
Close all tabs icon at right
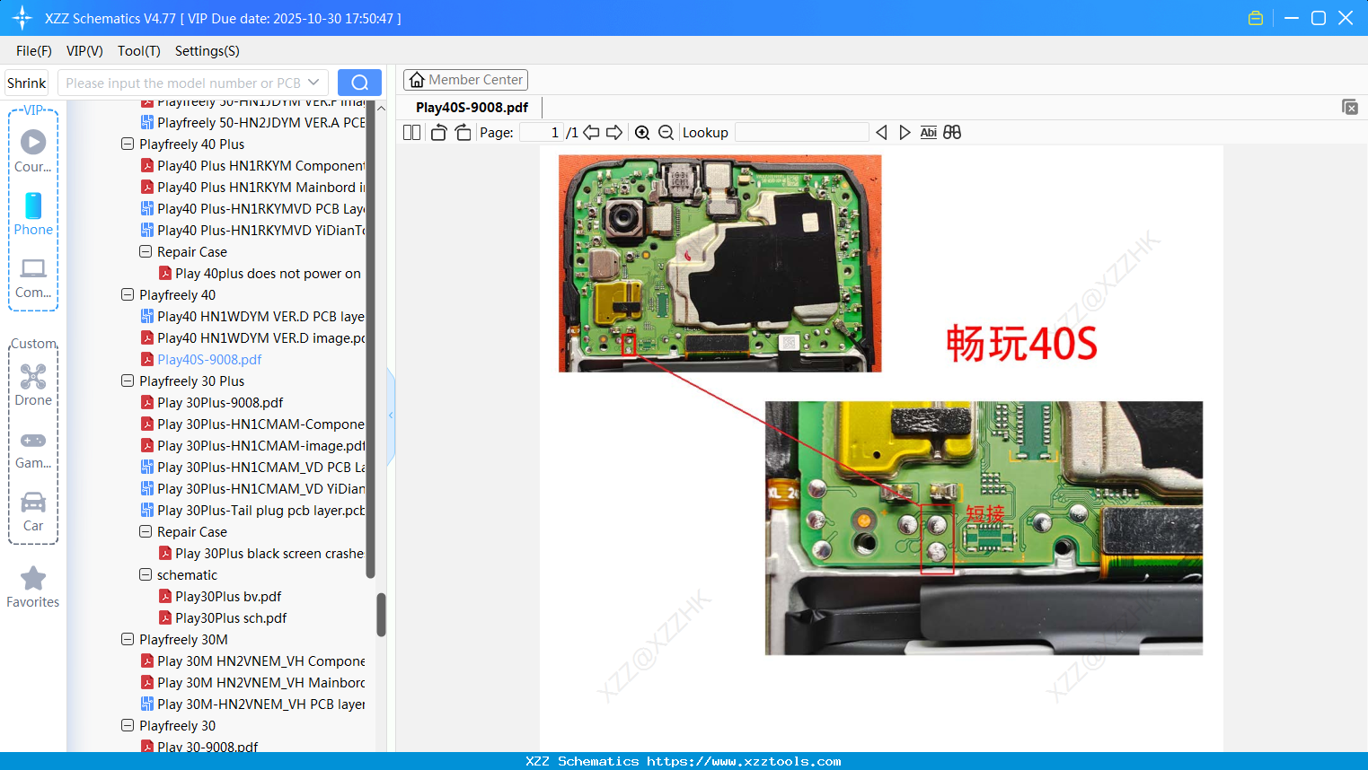pyautogui.click(x=1350, y=107)
